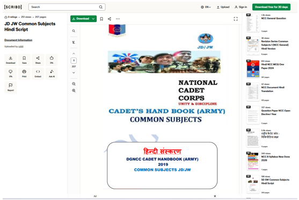299x200 pixels.
Task: Open Document Information link
Action: [x=18, y=40]
